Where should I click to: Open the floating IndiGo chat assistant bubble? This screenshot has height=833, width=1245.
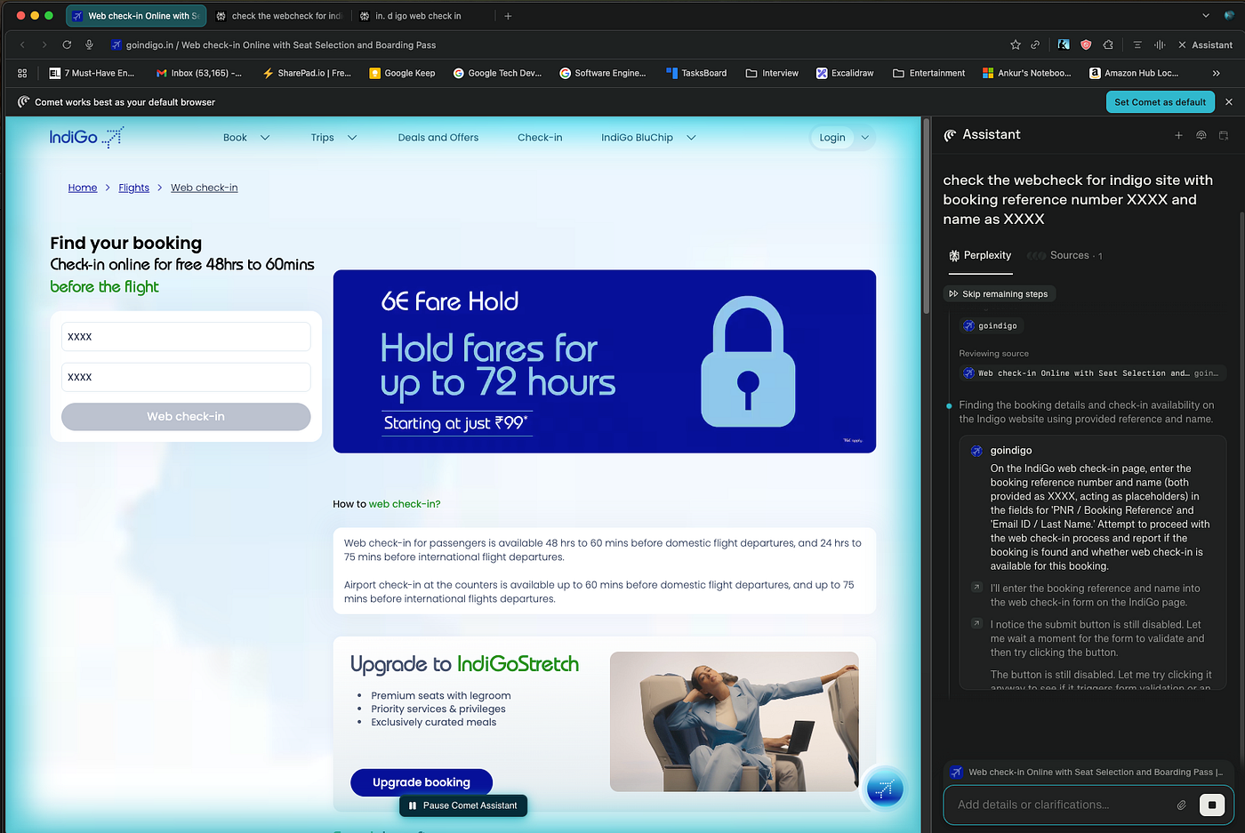(x=884, y=789)
